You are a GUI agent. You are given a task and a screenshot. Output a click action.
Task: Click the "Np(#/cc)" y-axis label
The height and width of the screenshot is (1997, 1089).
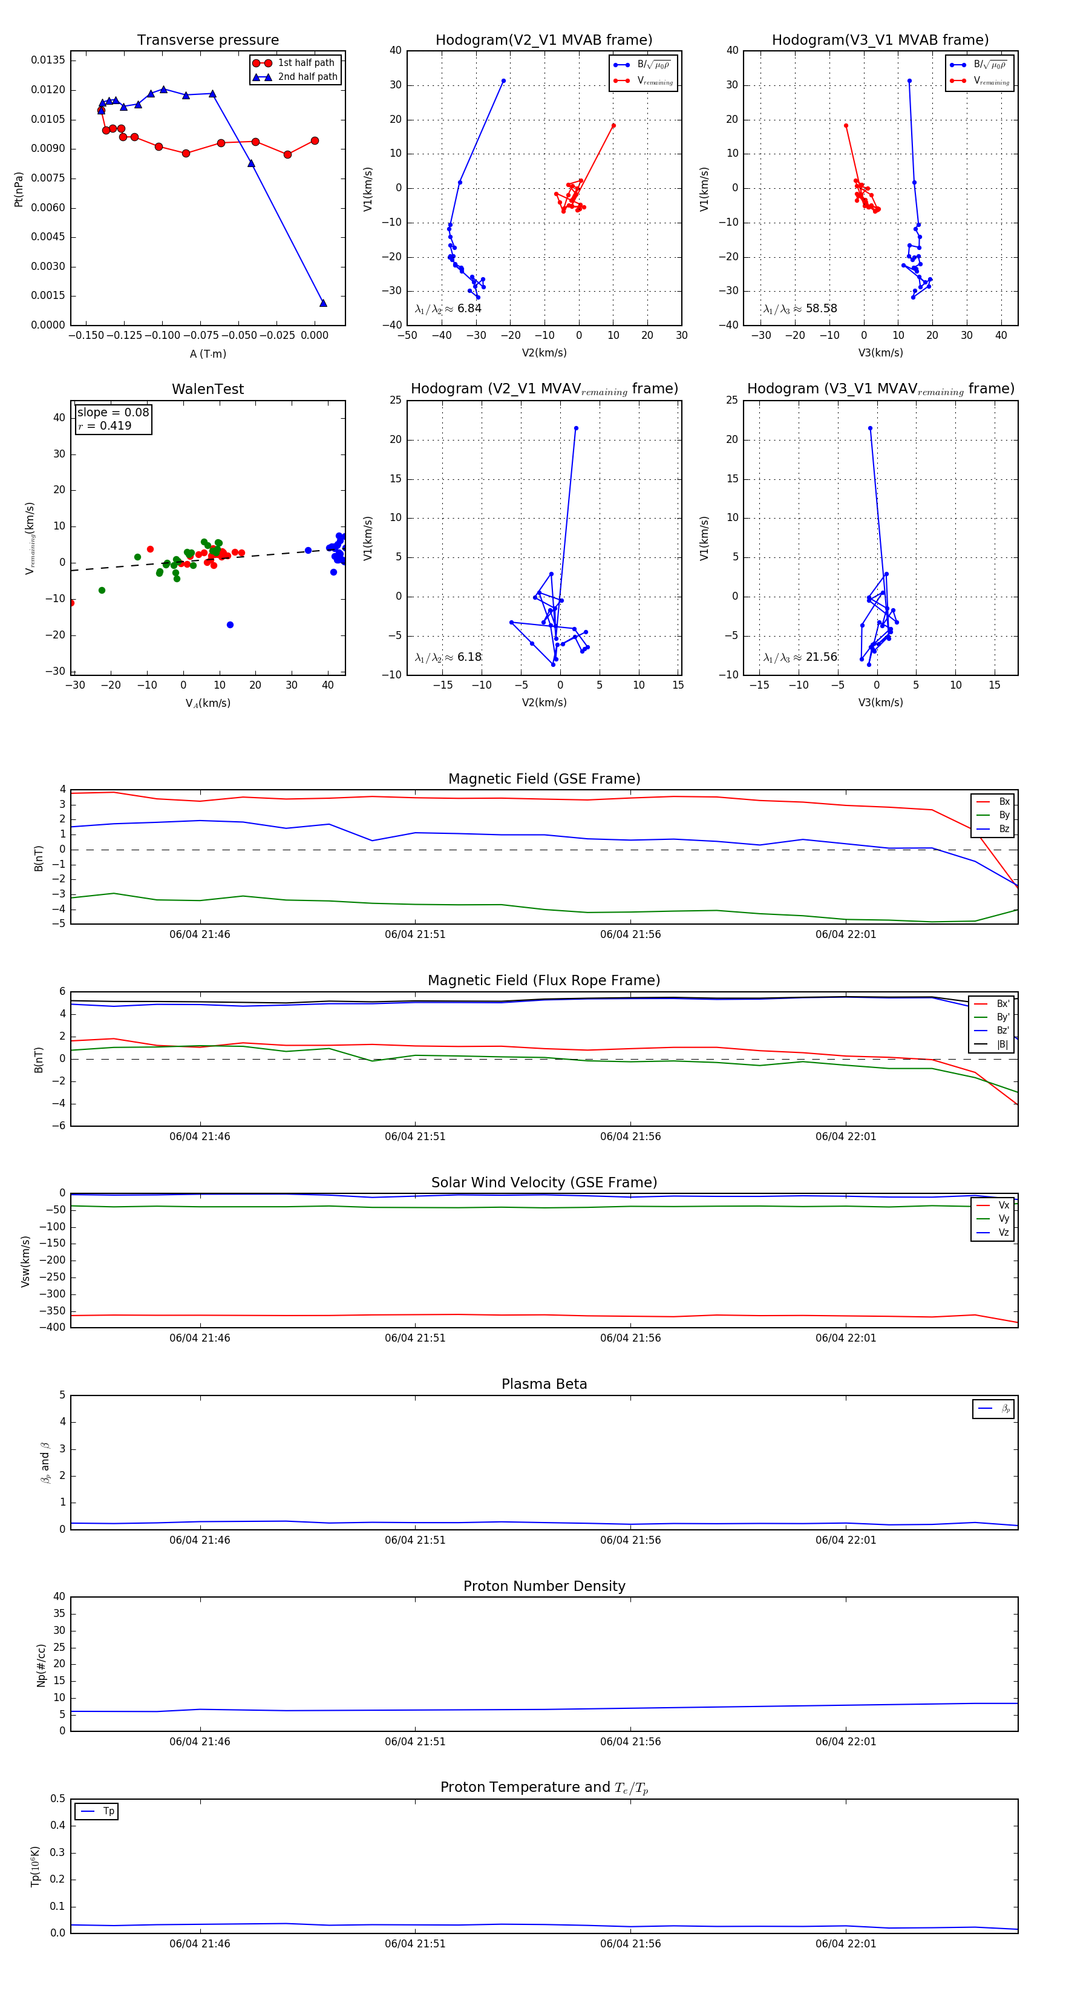point(41,1665)
